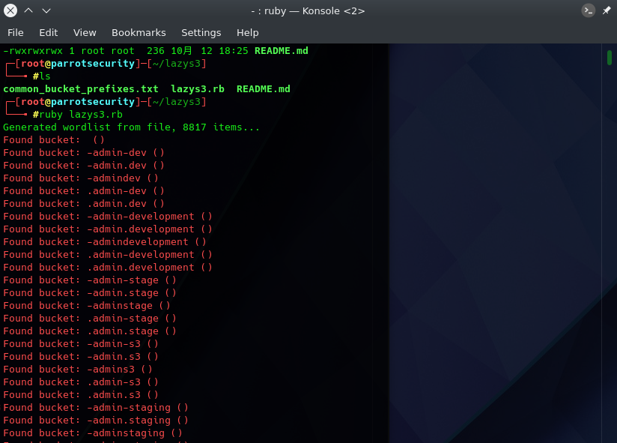Click the pin icon in title bar

607,10
